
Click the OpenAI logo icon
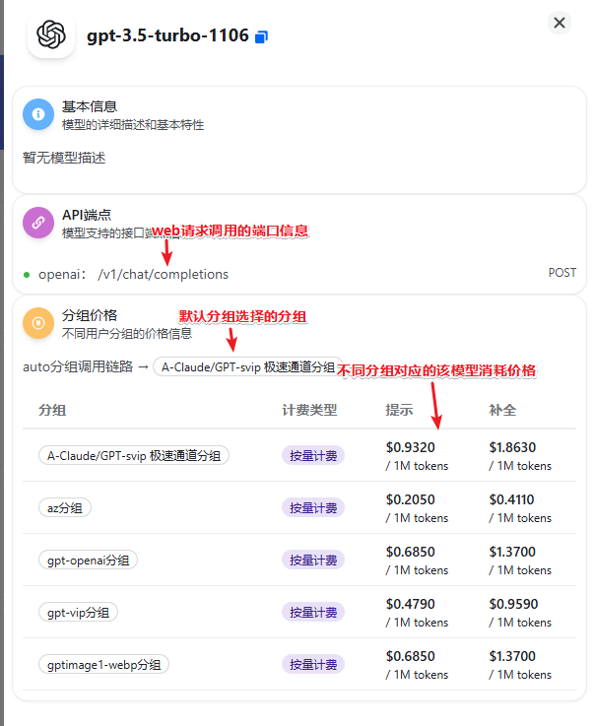[x=51, y=34]
